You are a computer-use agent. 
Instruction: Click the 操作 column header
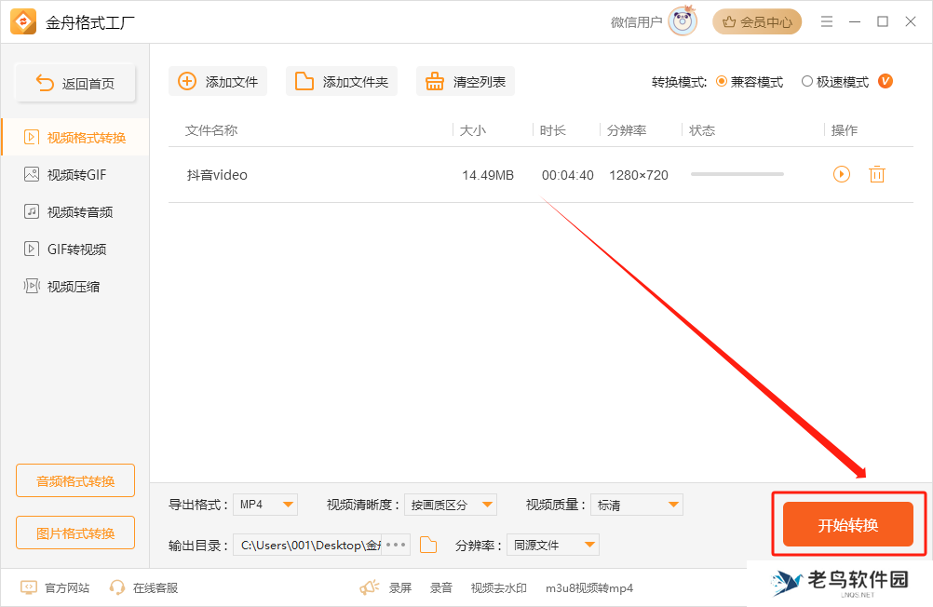pyautogui.click(x=845, y=130)
